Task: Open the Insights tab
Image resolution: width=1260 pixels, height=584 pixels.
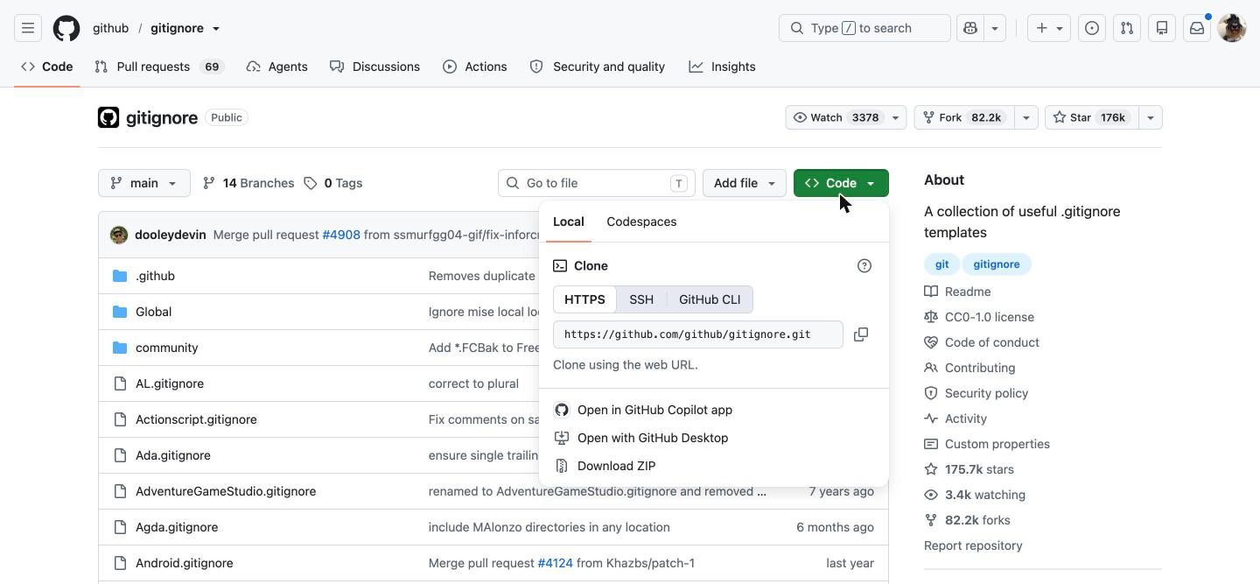Action: [722, 67]
